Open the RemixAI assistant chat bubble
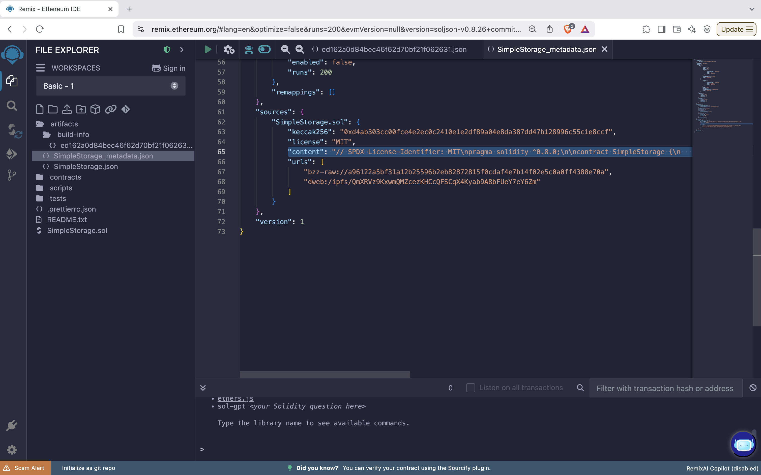Screen dimensions: 761x475 [743, 444]
